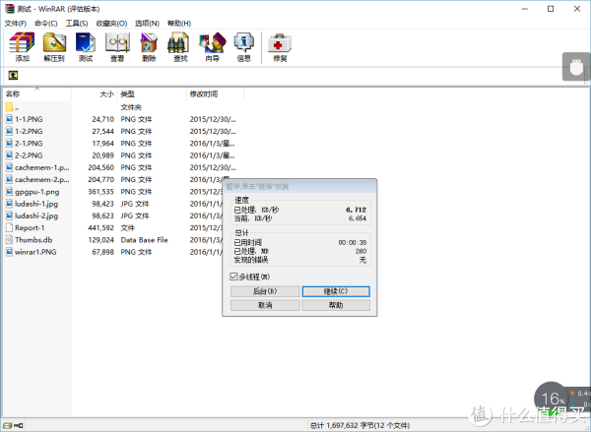Click the WinRAR title bar app icon

[9, 8]
